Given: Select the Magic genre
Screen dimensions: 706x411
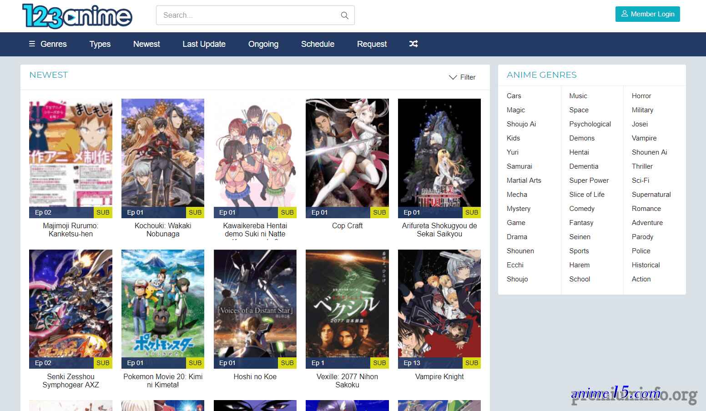Looking at the screenshot, I should tap(516, 110).
